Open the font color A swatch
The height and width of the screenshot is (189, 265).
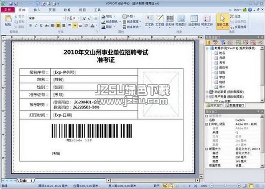92,26
